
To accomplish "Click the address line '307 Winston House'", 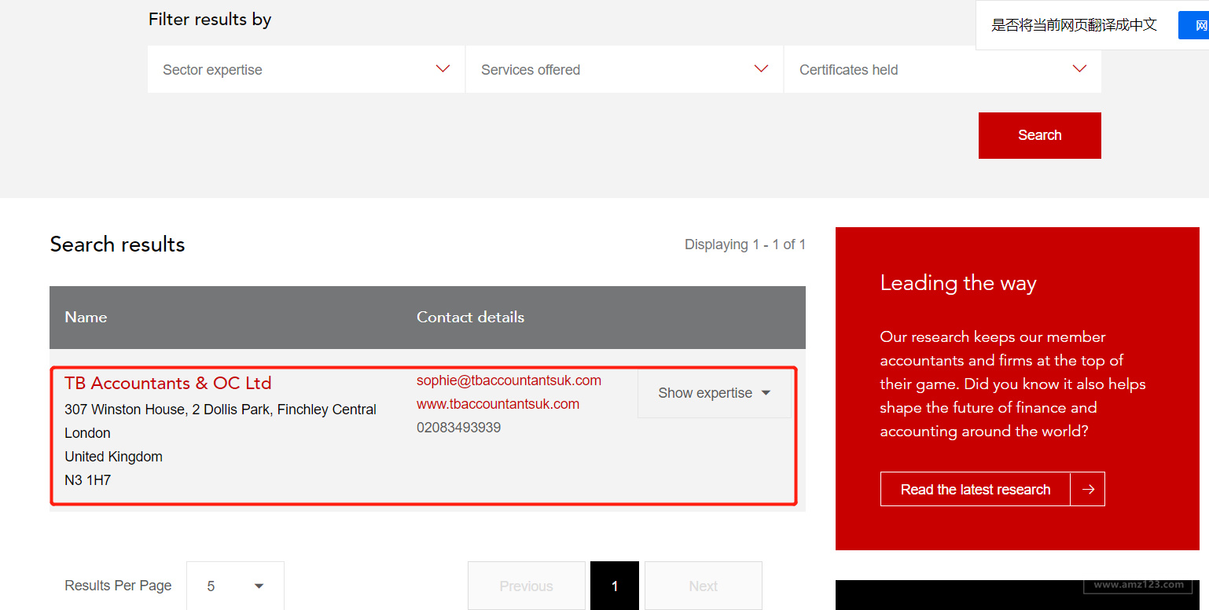I will (x=220, y=410).
